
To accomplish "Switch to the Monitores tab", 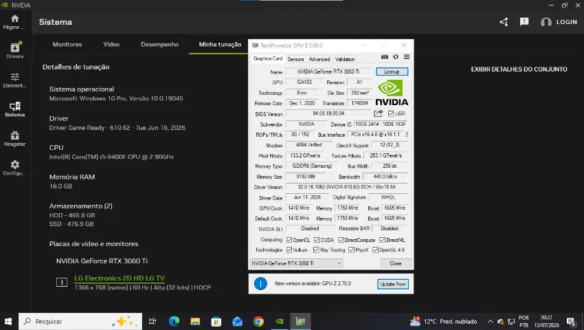I will pyautogui.click(x=67, y=45).
